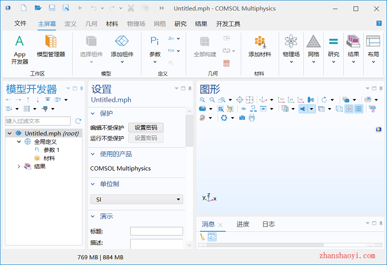
Task: Pin the 图形 panel with pushpin
Action: point(381,89)
